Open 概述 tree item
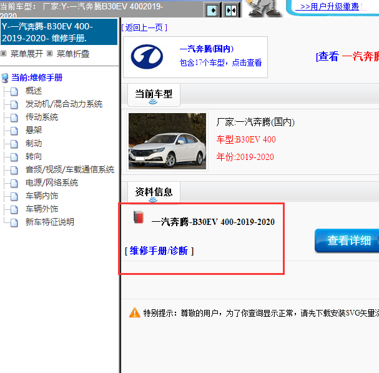This screenshot has height=373, width=379. pyautogui.click(x=34, y=91)
